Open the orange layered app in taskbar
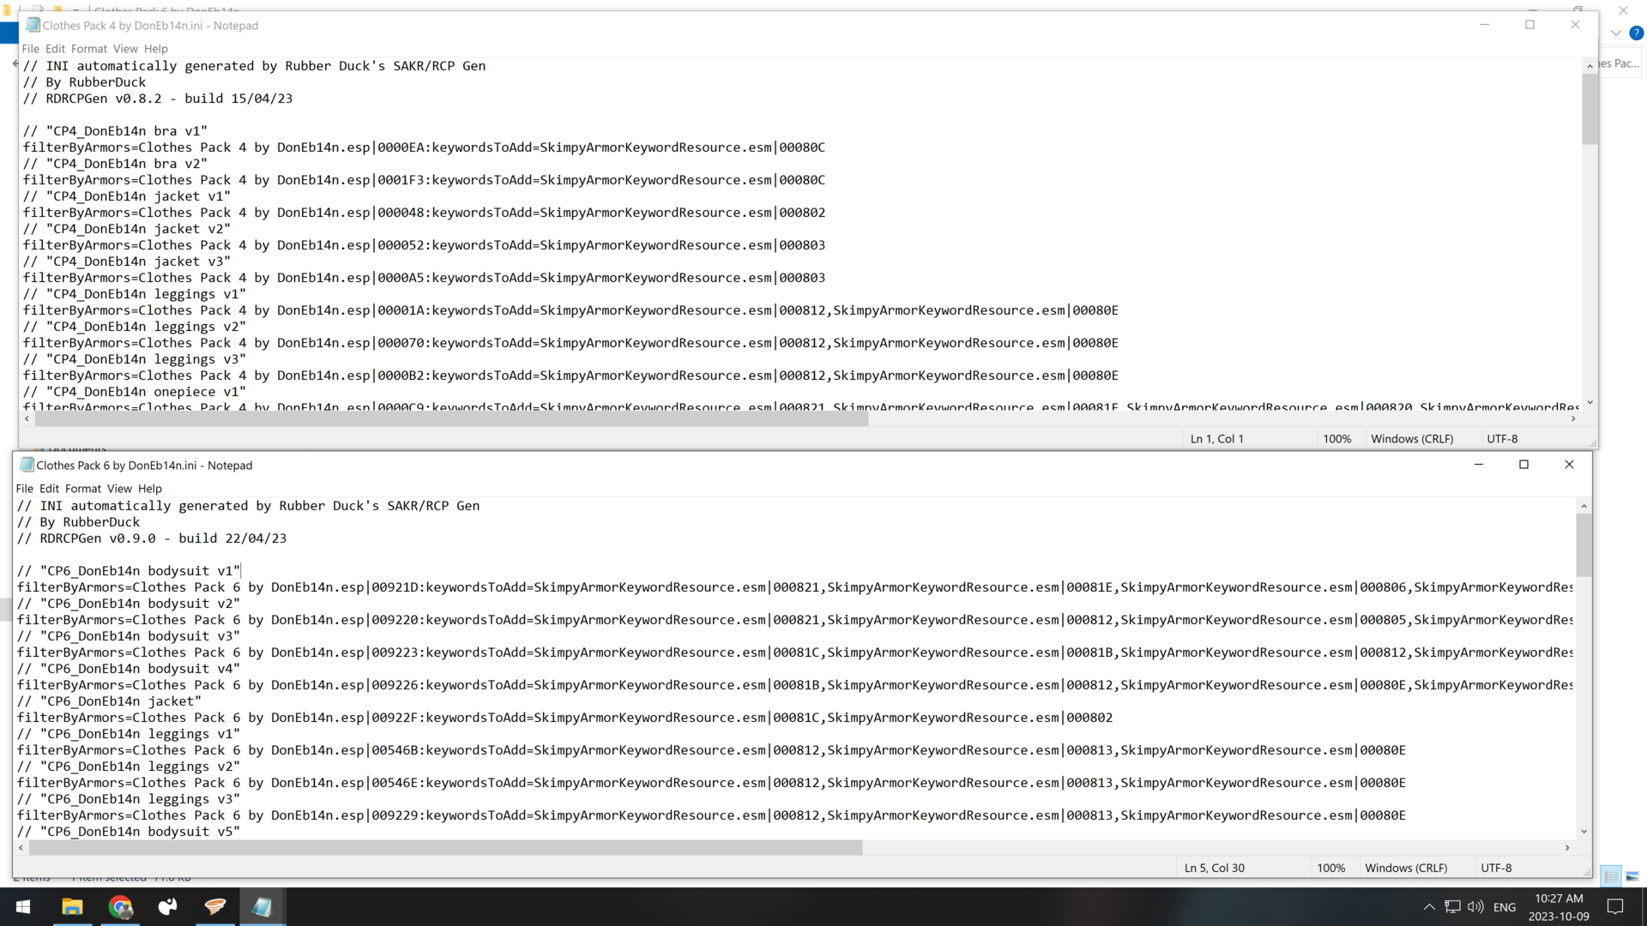1647x926 pixels. coord(215,906)
